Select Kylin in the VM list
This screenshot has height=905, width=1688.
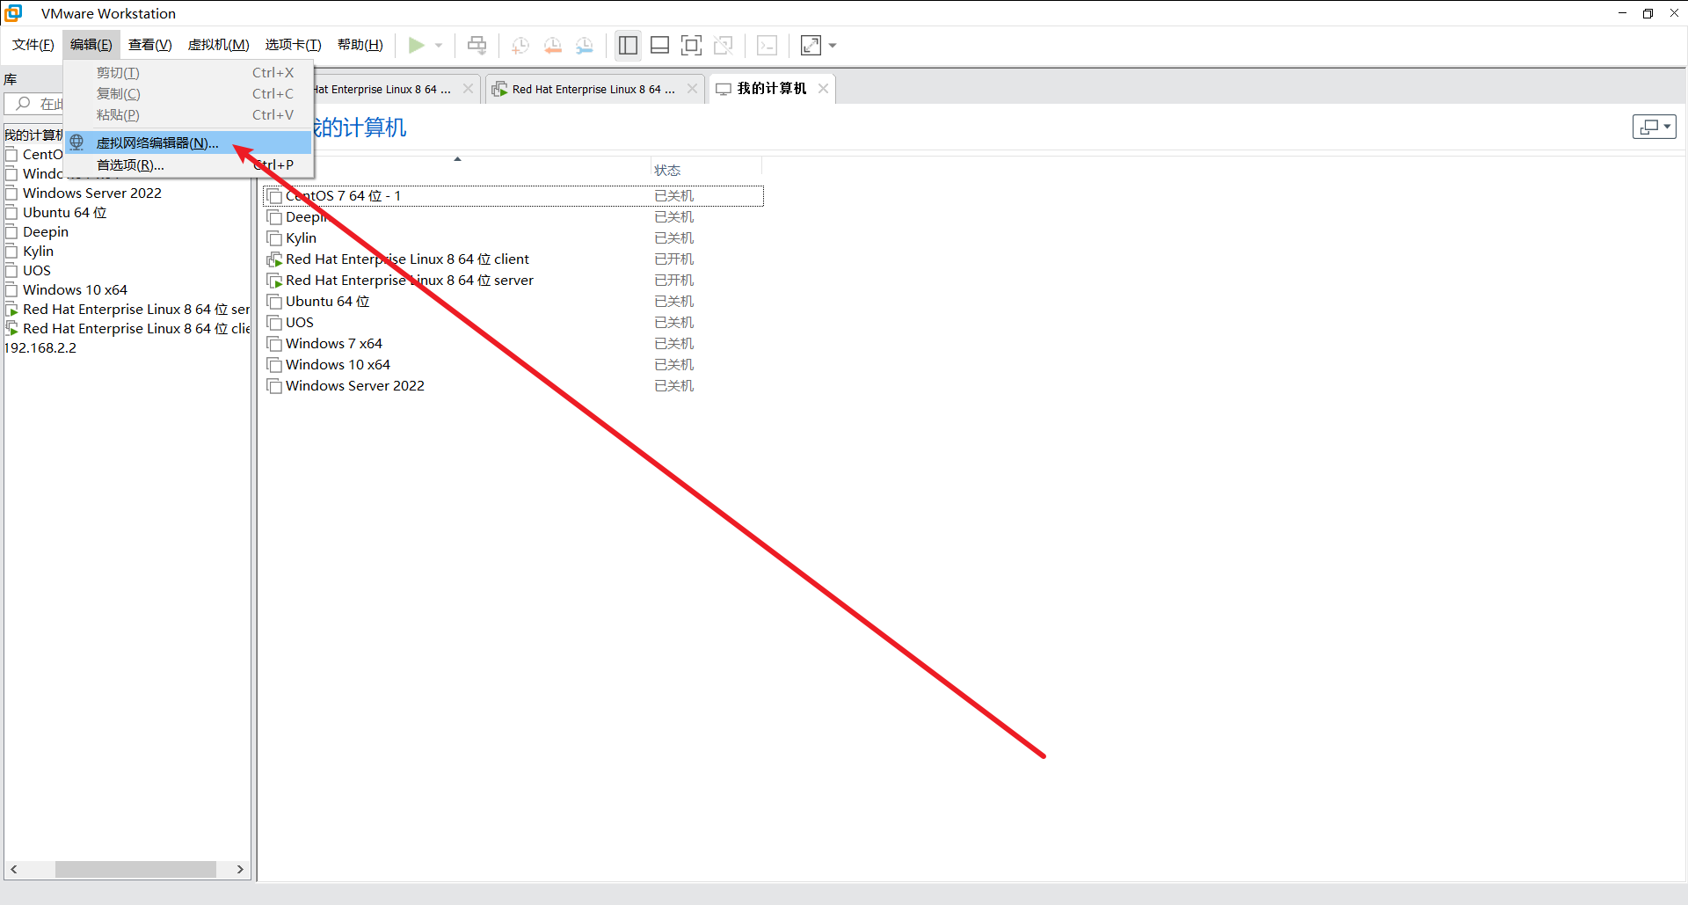pyautogui.click(x=301, y=238)
